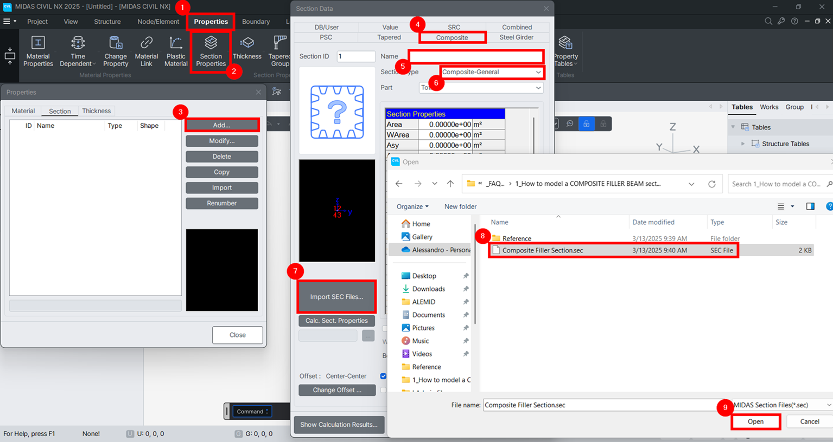Click Show Calculation Results... button
The image size is (833, 442).
[339, 425]
